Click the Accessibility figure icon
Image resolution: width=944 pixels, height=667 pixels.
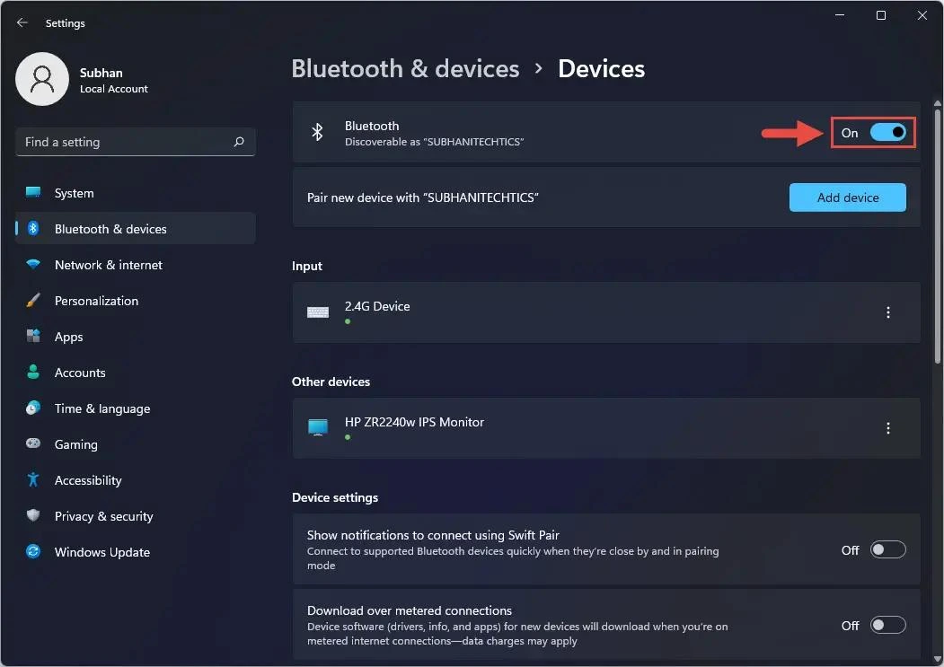(x=33, y=479)
